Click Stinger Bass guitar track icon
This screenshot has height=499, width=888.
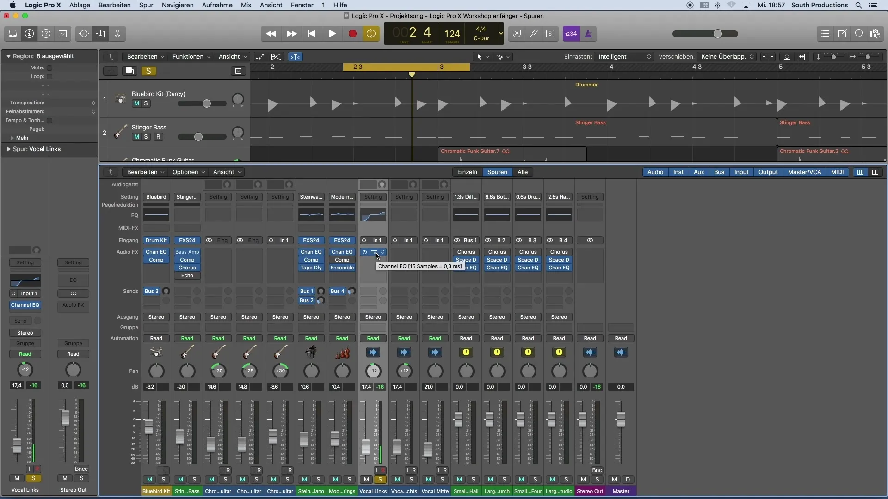point(120,132)
